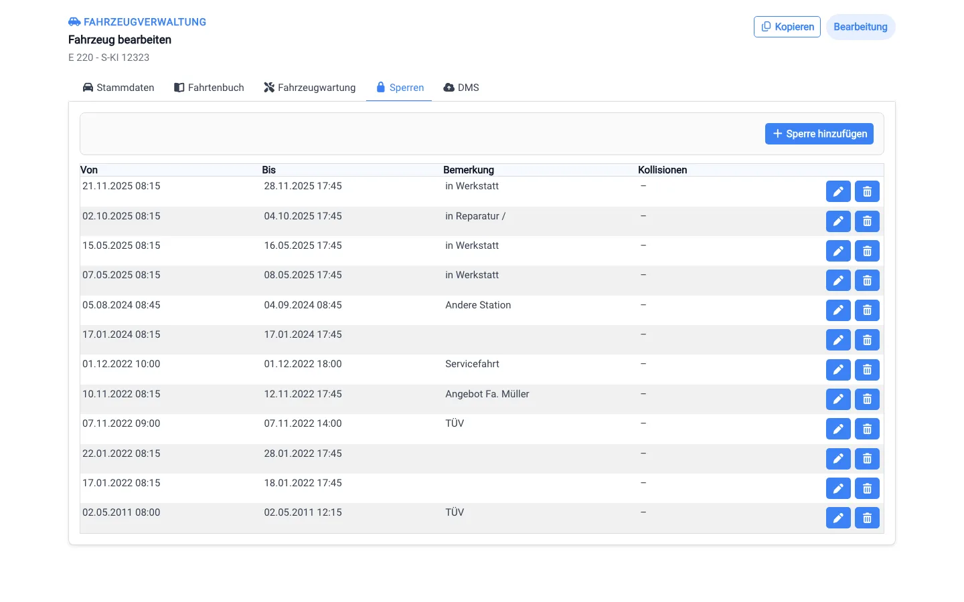Click the Kollisionen column header
Screen dimensions: 964x602
coord(663,170)
